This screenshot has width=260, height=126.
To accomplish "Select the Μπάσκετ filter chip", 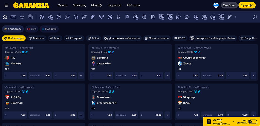I will (37, 38).
